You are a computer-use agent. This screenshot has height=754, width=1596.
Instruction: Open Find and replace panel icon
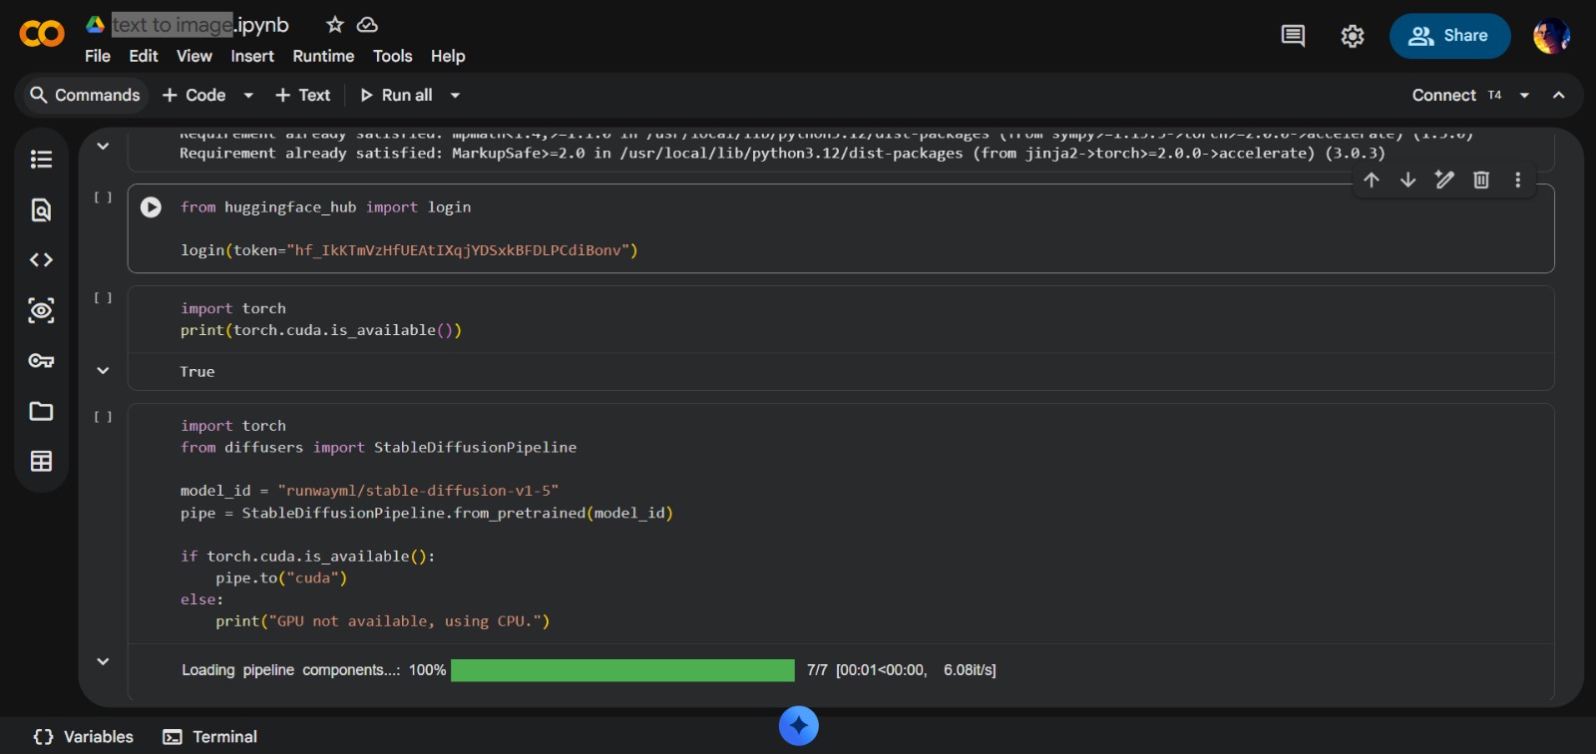[x=41, y=209]
